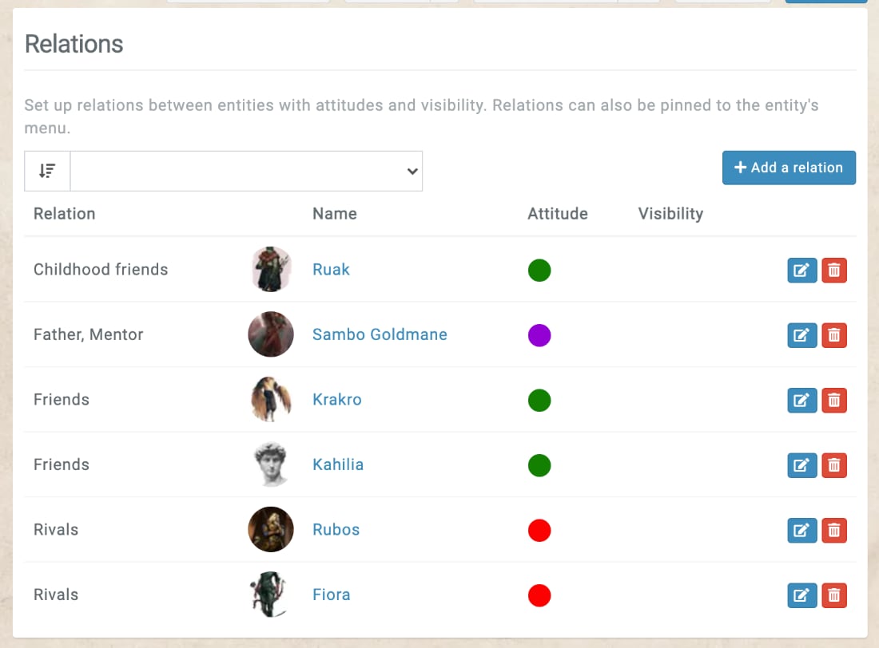Click the sort order icon button
Screen dimensions: 879x648
(47, 171)
